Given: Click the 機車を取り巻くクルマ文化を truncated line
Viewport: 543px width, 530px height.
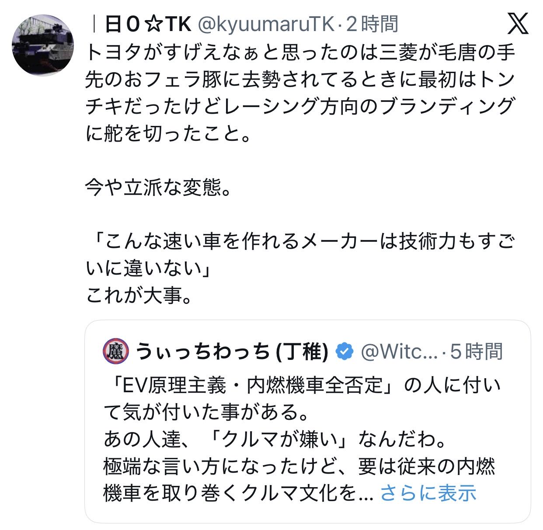Looking at the screenshot, I should pos(238,493).
